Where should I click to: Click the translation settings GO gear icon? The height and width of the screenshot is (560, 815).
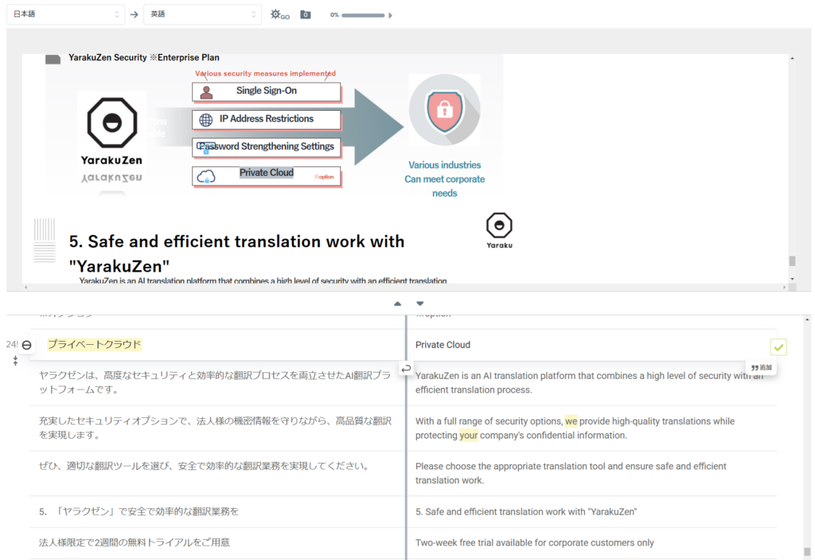click(x=279, y=14)
